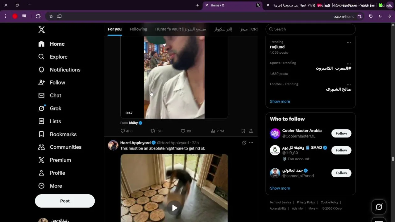Open the bhiby source link under the video
This screenshot has width=395, height=222.
tap(133, 123)
